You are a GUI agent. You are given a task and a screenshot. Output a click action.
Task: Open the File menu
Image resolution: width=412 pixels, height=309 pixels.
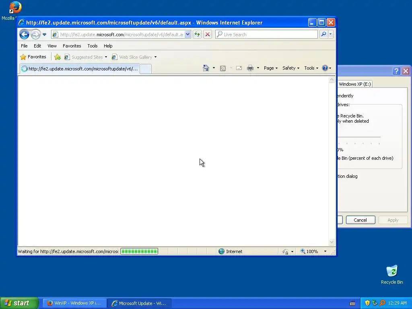[x=24, y=46]
